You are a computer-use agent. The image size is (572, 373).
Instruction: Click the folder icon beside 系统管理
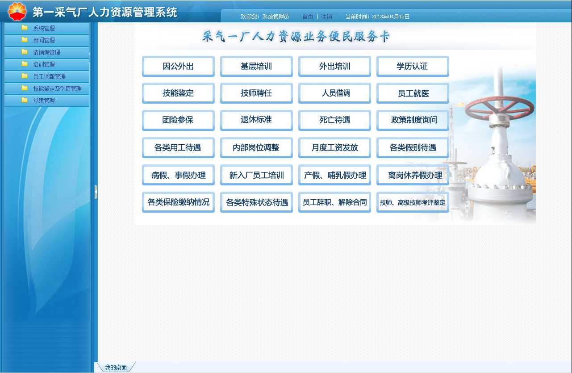click(x=25, y=28)
